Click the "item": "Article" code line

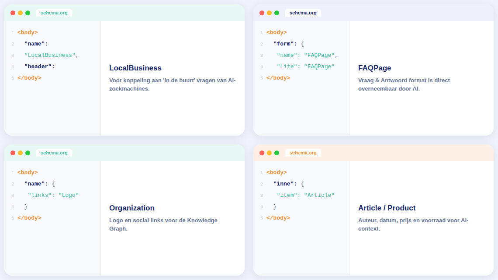point(305,195)
